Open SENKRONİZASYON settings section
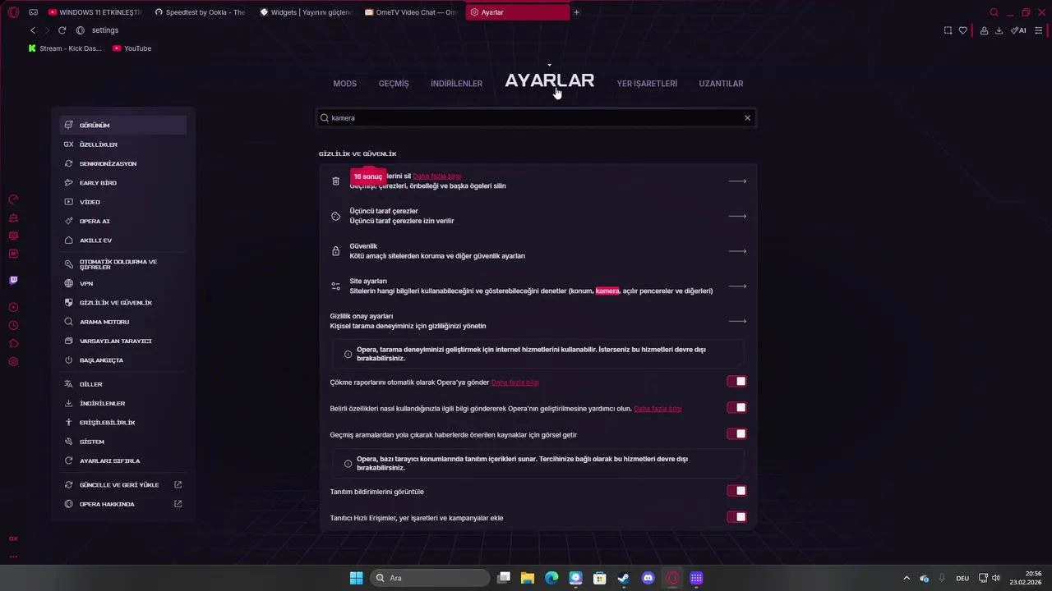This screenshot has width=1052, height=591. pyautogui.click(x=123, y=163)
